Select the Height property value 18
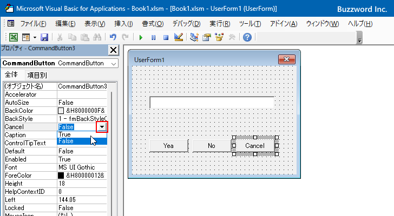The height and width of the screenshot is (216, 394). click(82, 184)
